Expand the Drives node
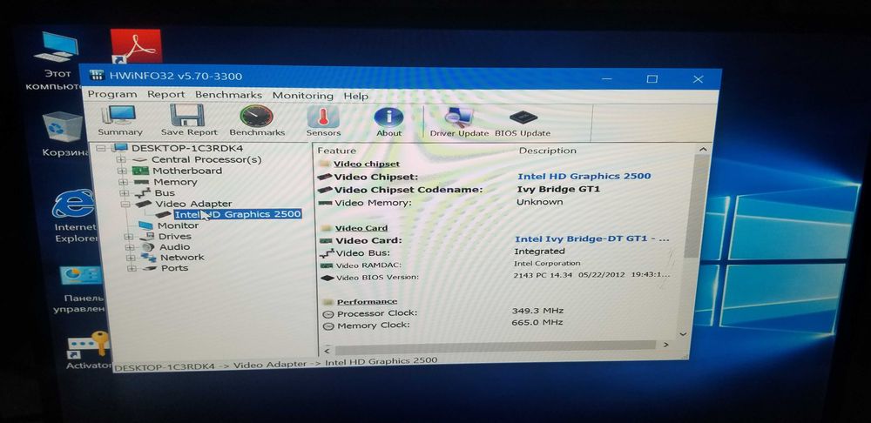 [129, 237]
